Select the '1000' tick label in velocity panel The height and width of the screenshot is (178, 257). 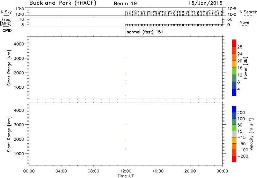tap(19, 154)
